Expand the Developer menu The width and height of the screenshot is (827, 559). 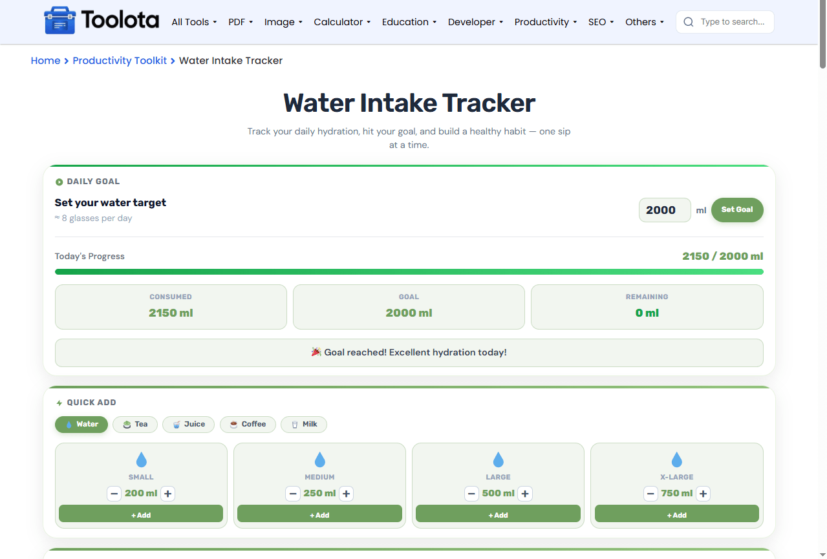coord(475,22)
